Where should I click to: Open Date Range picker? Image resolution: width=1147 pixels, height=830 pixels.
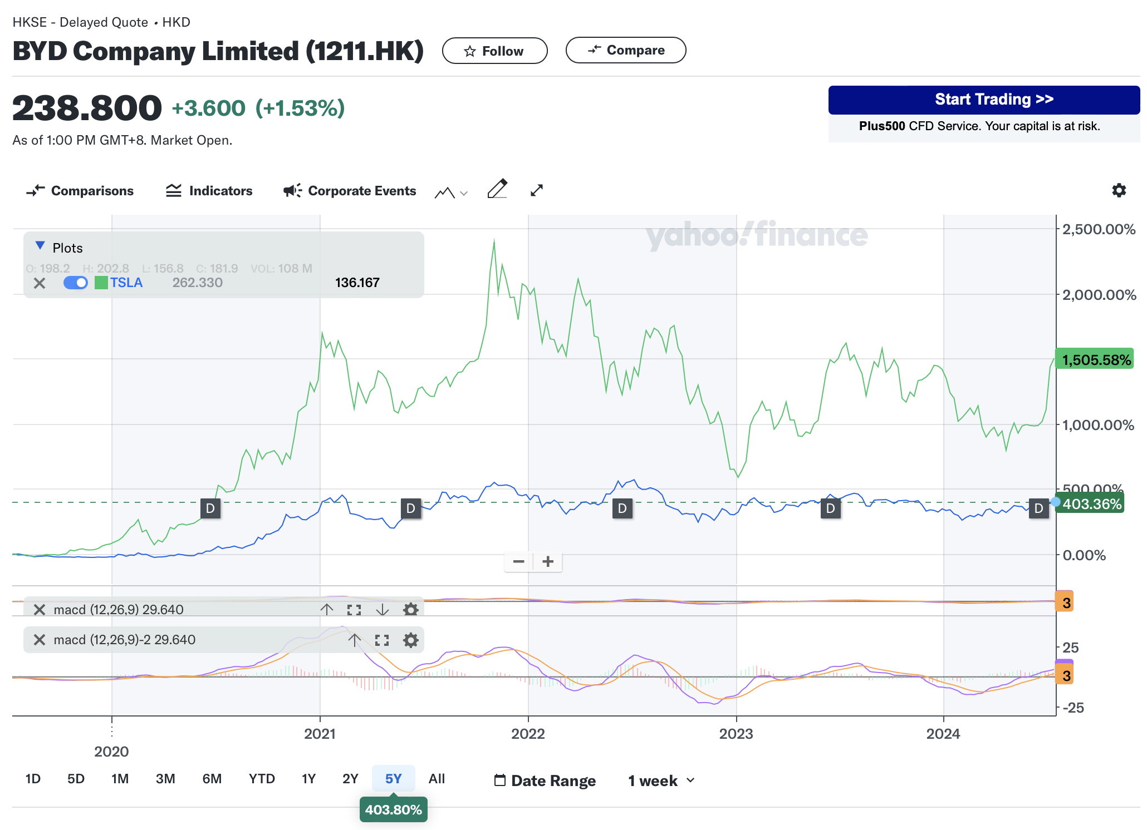click(545, 780)
